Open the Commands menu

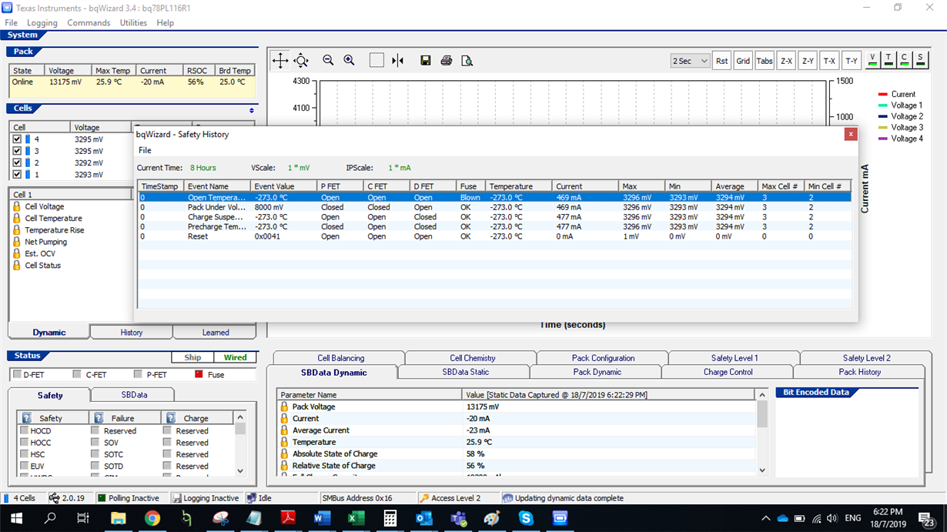point(89,23)
